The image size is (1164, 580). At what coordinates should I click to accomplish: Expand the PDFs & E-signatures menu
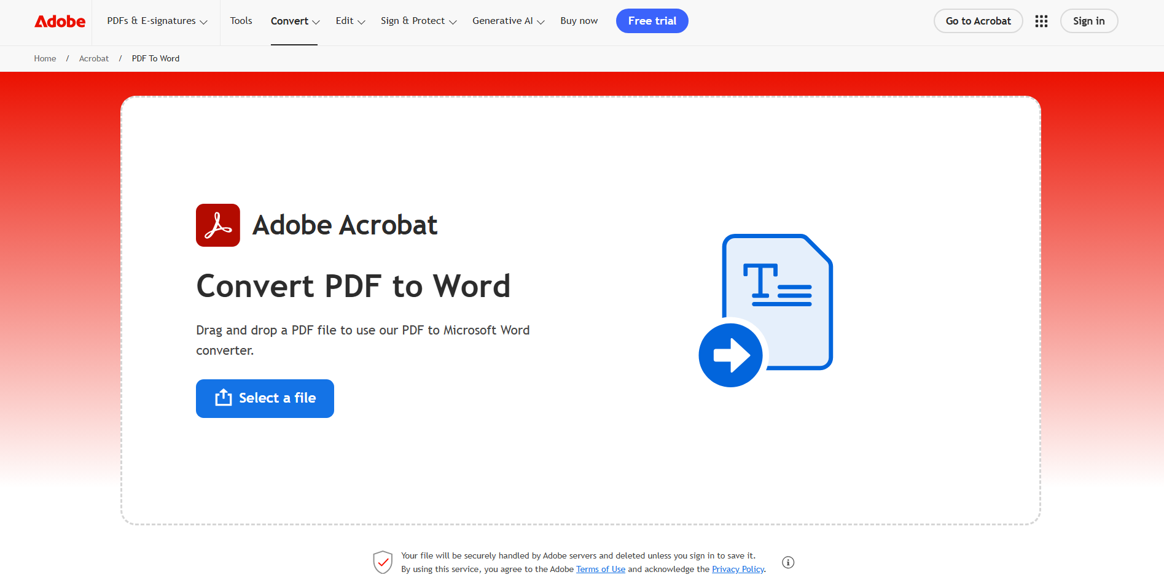pos(157,21)
